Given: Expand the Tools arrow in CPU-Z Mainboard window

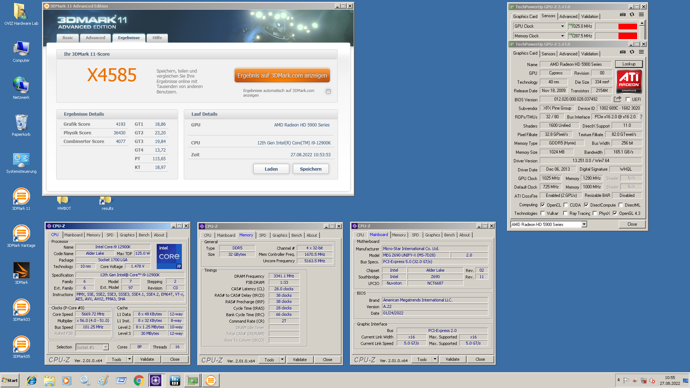Looking at the screenshot, I should coord(435,359).
